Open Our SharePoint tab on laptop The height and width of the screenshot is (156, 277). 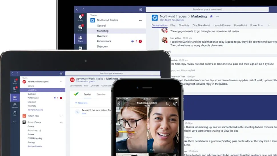point(201,25)
